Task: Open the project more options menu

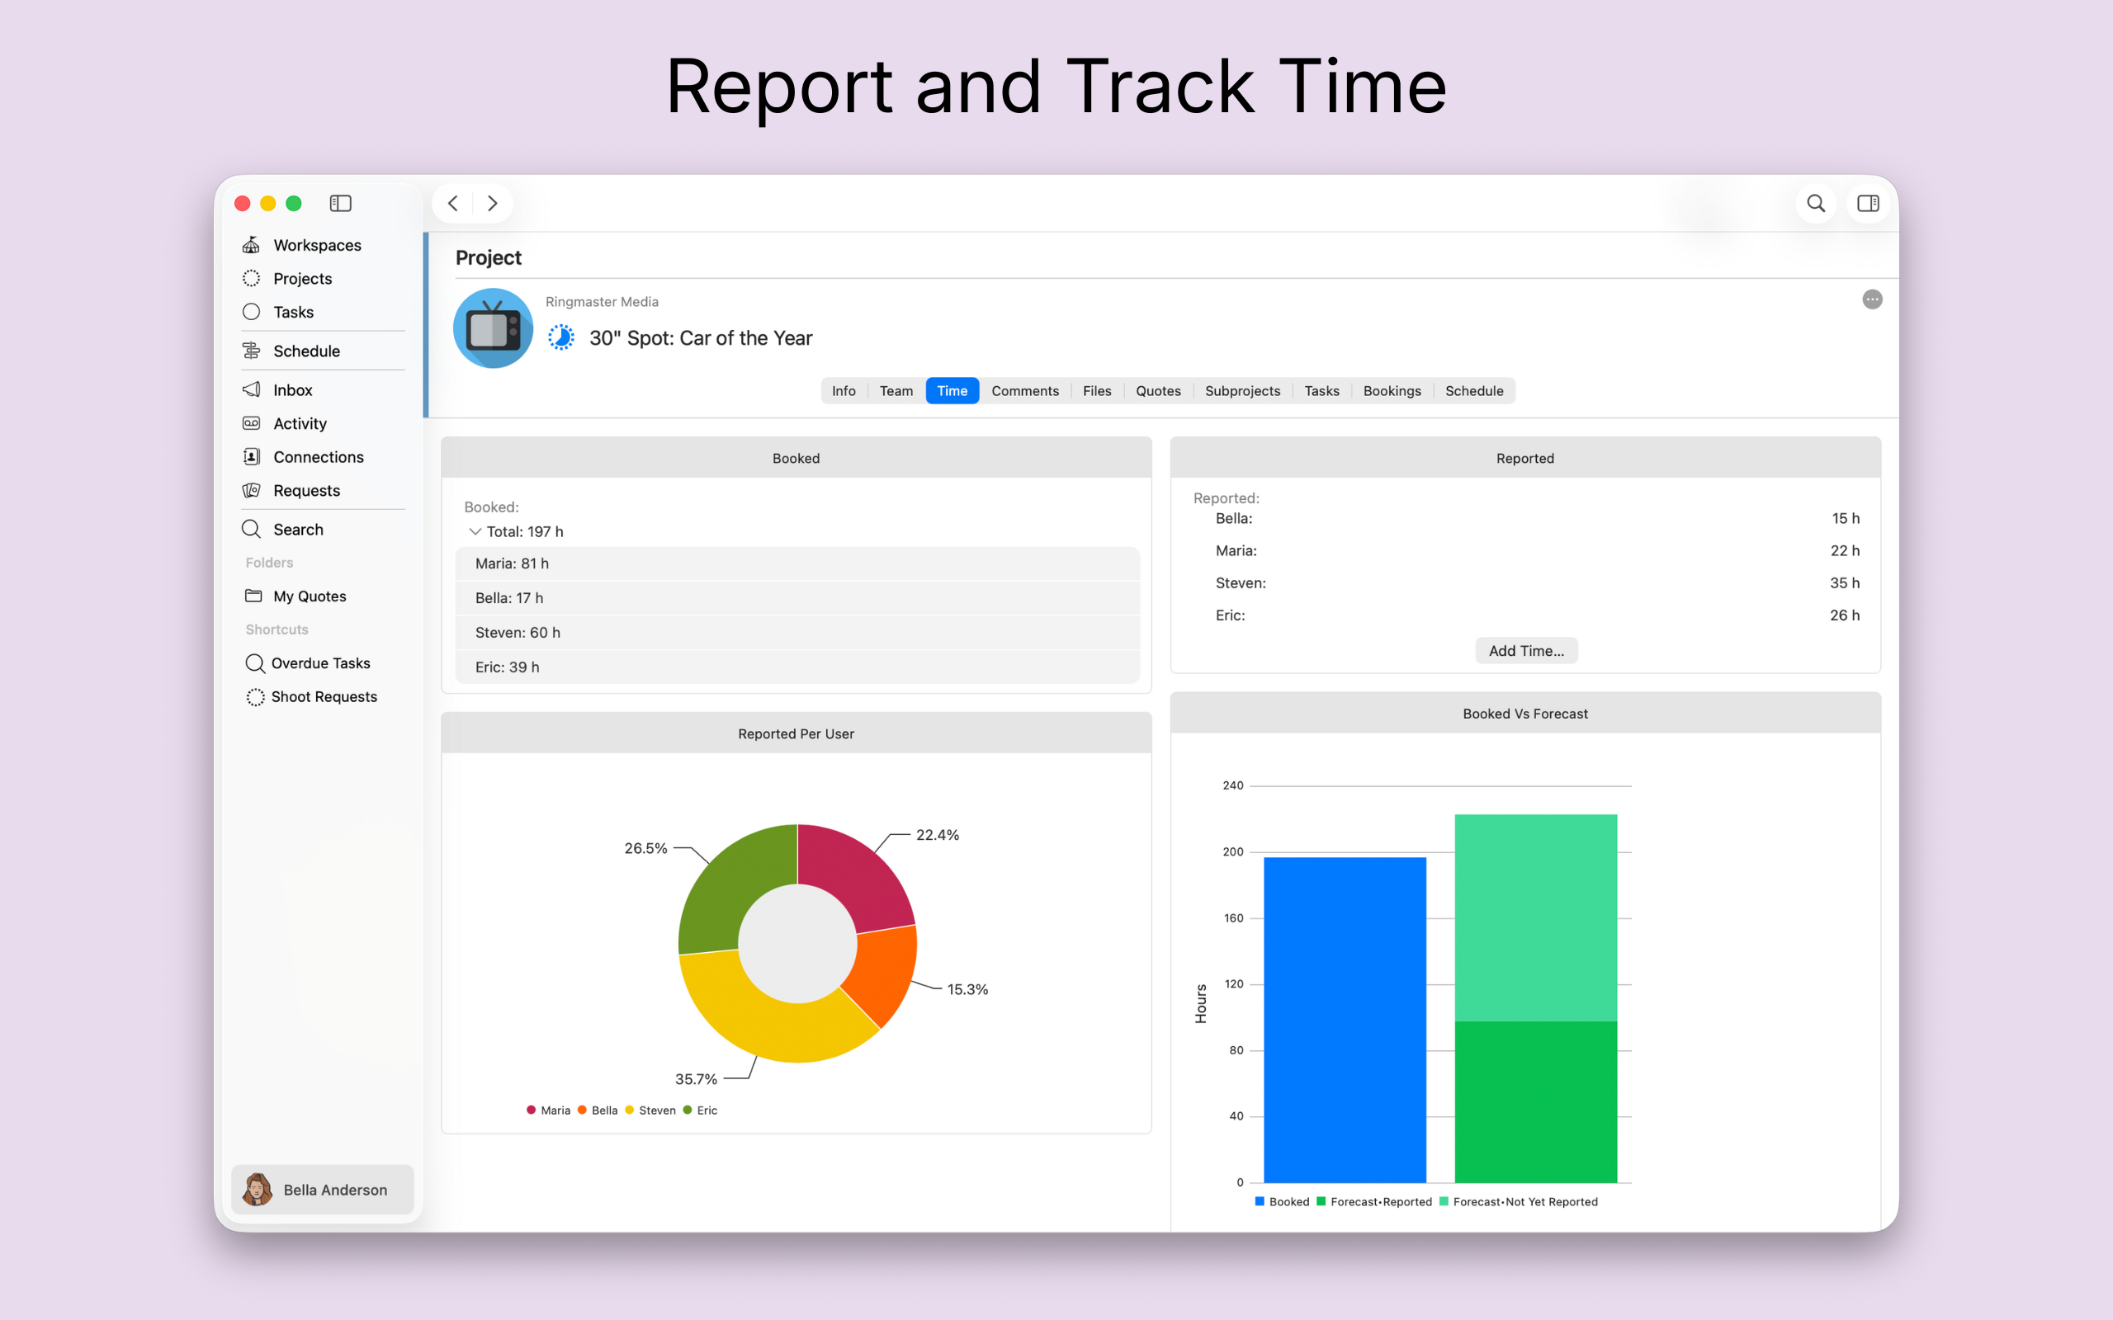Action: pyautogui.click(x=1872, y=299)
